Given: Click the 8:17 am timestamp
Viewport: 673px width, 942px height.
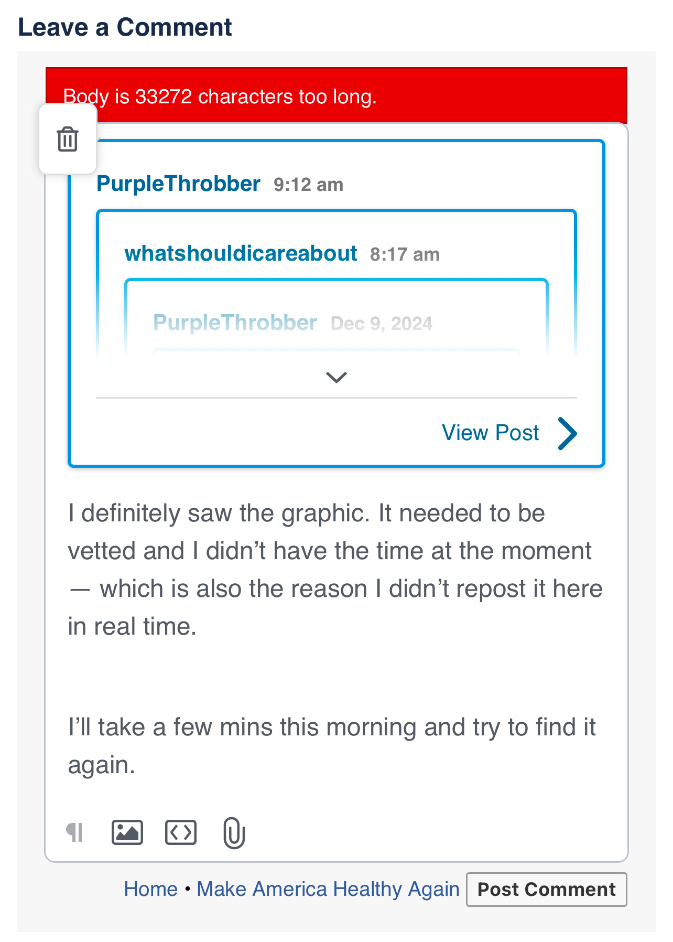Looking at the screenshot, I should click(405, 255).
